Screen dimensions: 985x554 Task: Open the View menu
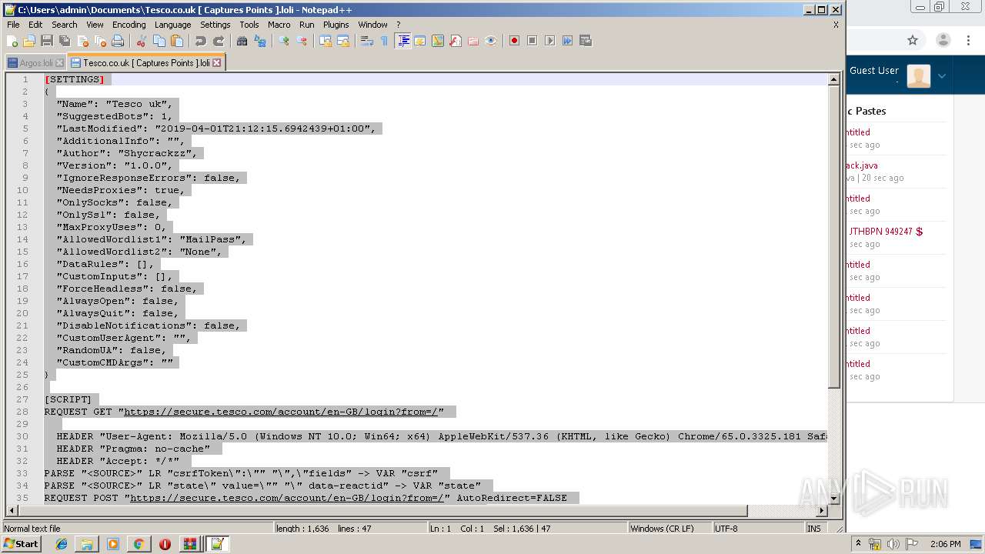coord(95,25)
